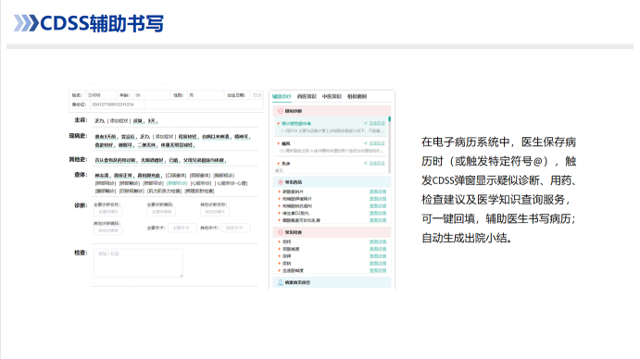The image size is (640, 359).
Task: Click the 其他史 history text line
Action: tap(161, 160)
